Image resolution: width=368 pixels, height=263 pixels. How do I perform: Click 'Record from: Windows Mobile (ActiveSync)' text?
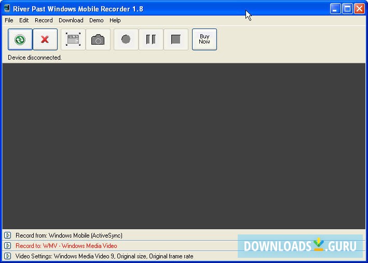coord(69,236)
